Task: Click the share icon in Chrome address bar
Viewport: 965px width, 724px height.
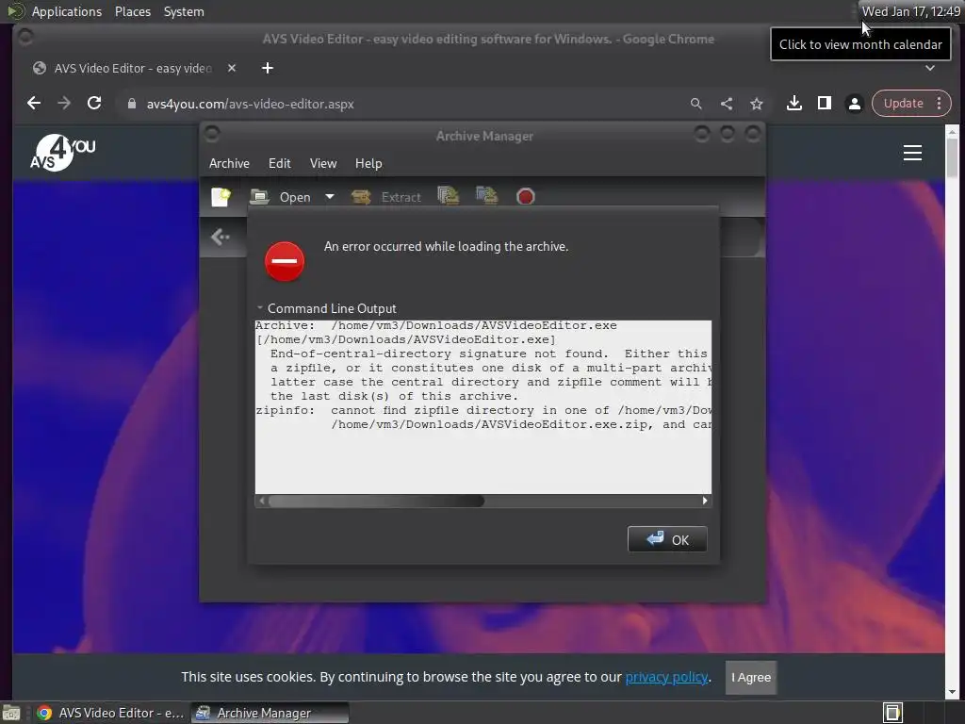Action: 727,104
